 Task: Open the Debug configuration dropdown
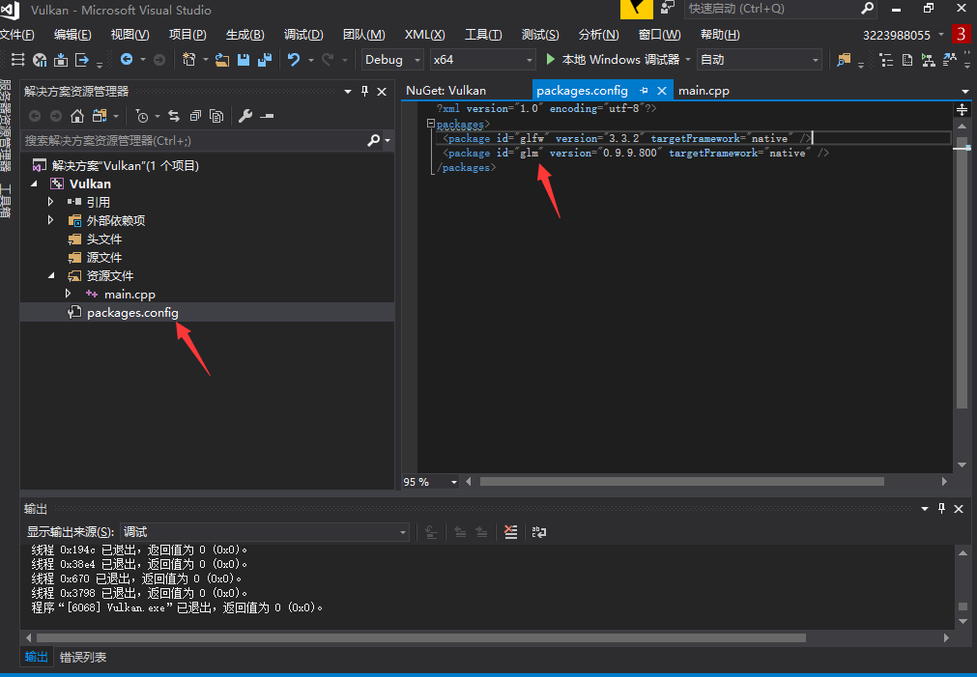392,59
